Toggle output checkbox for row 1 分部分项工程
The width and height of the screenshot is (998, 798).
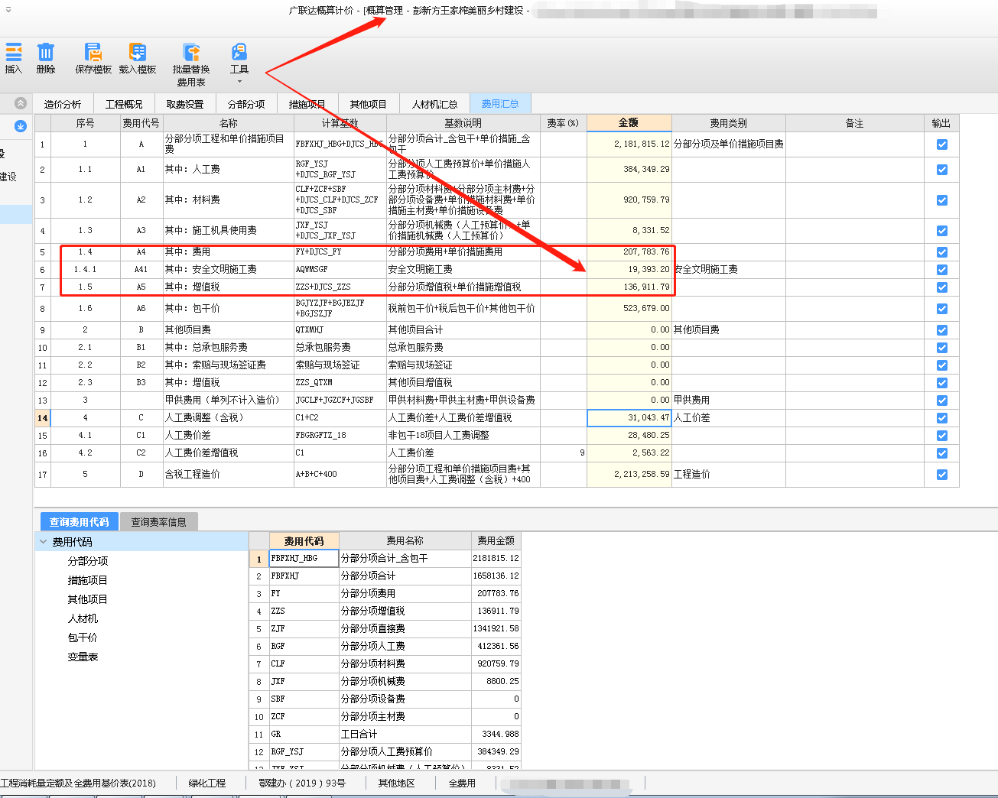[942, 144]
